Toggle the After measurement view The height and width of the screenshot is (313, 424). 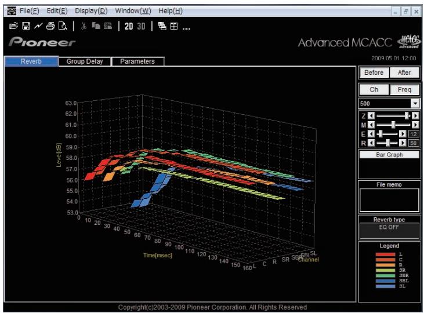click(x=404, y=72)
